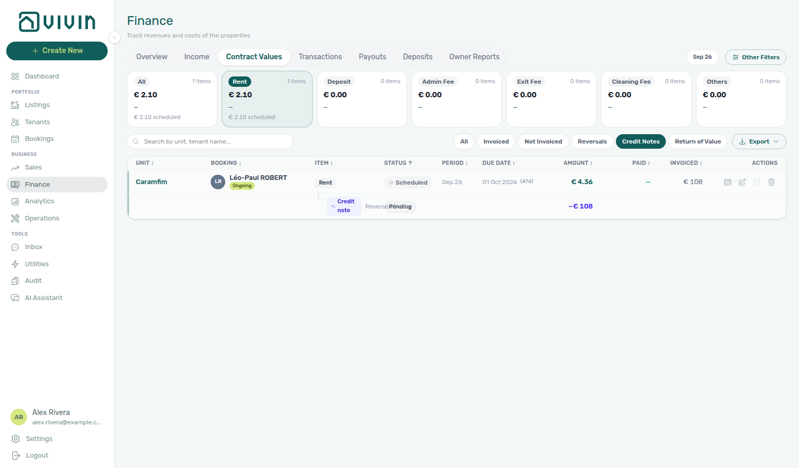The height and width of the screenshot is (468, 799).
Task: Sort by the AMOUNT column
Action: [578, 163]
